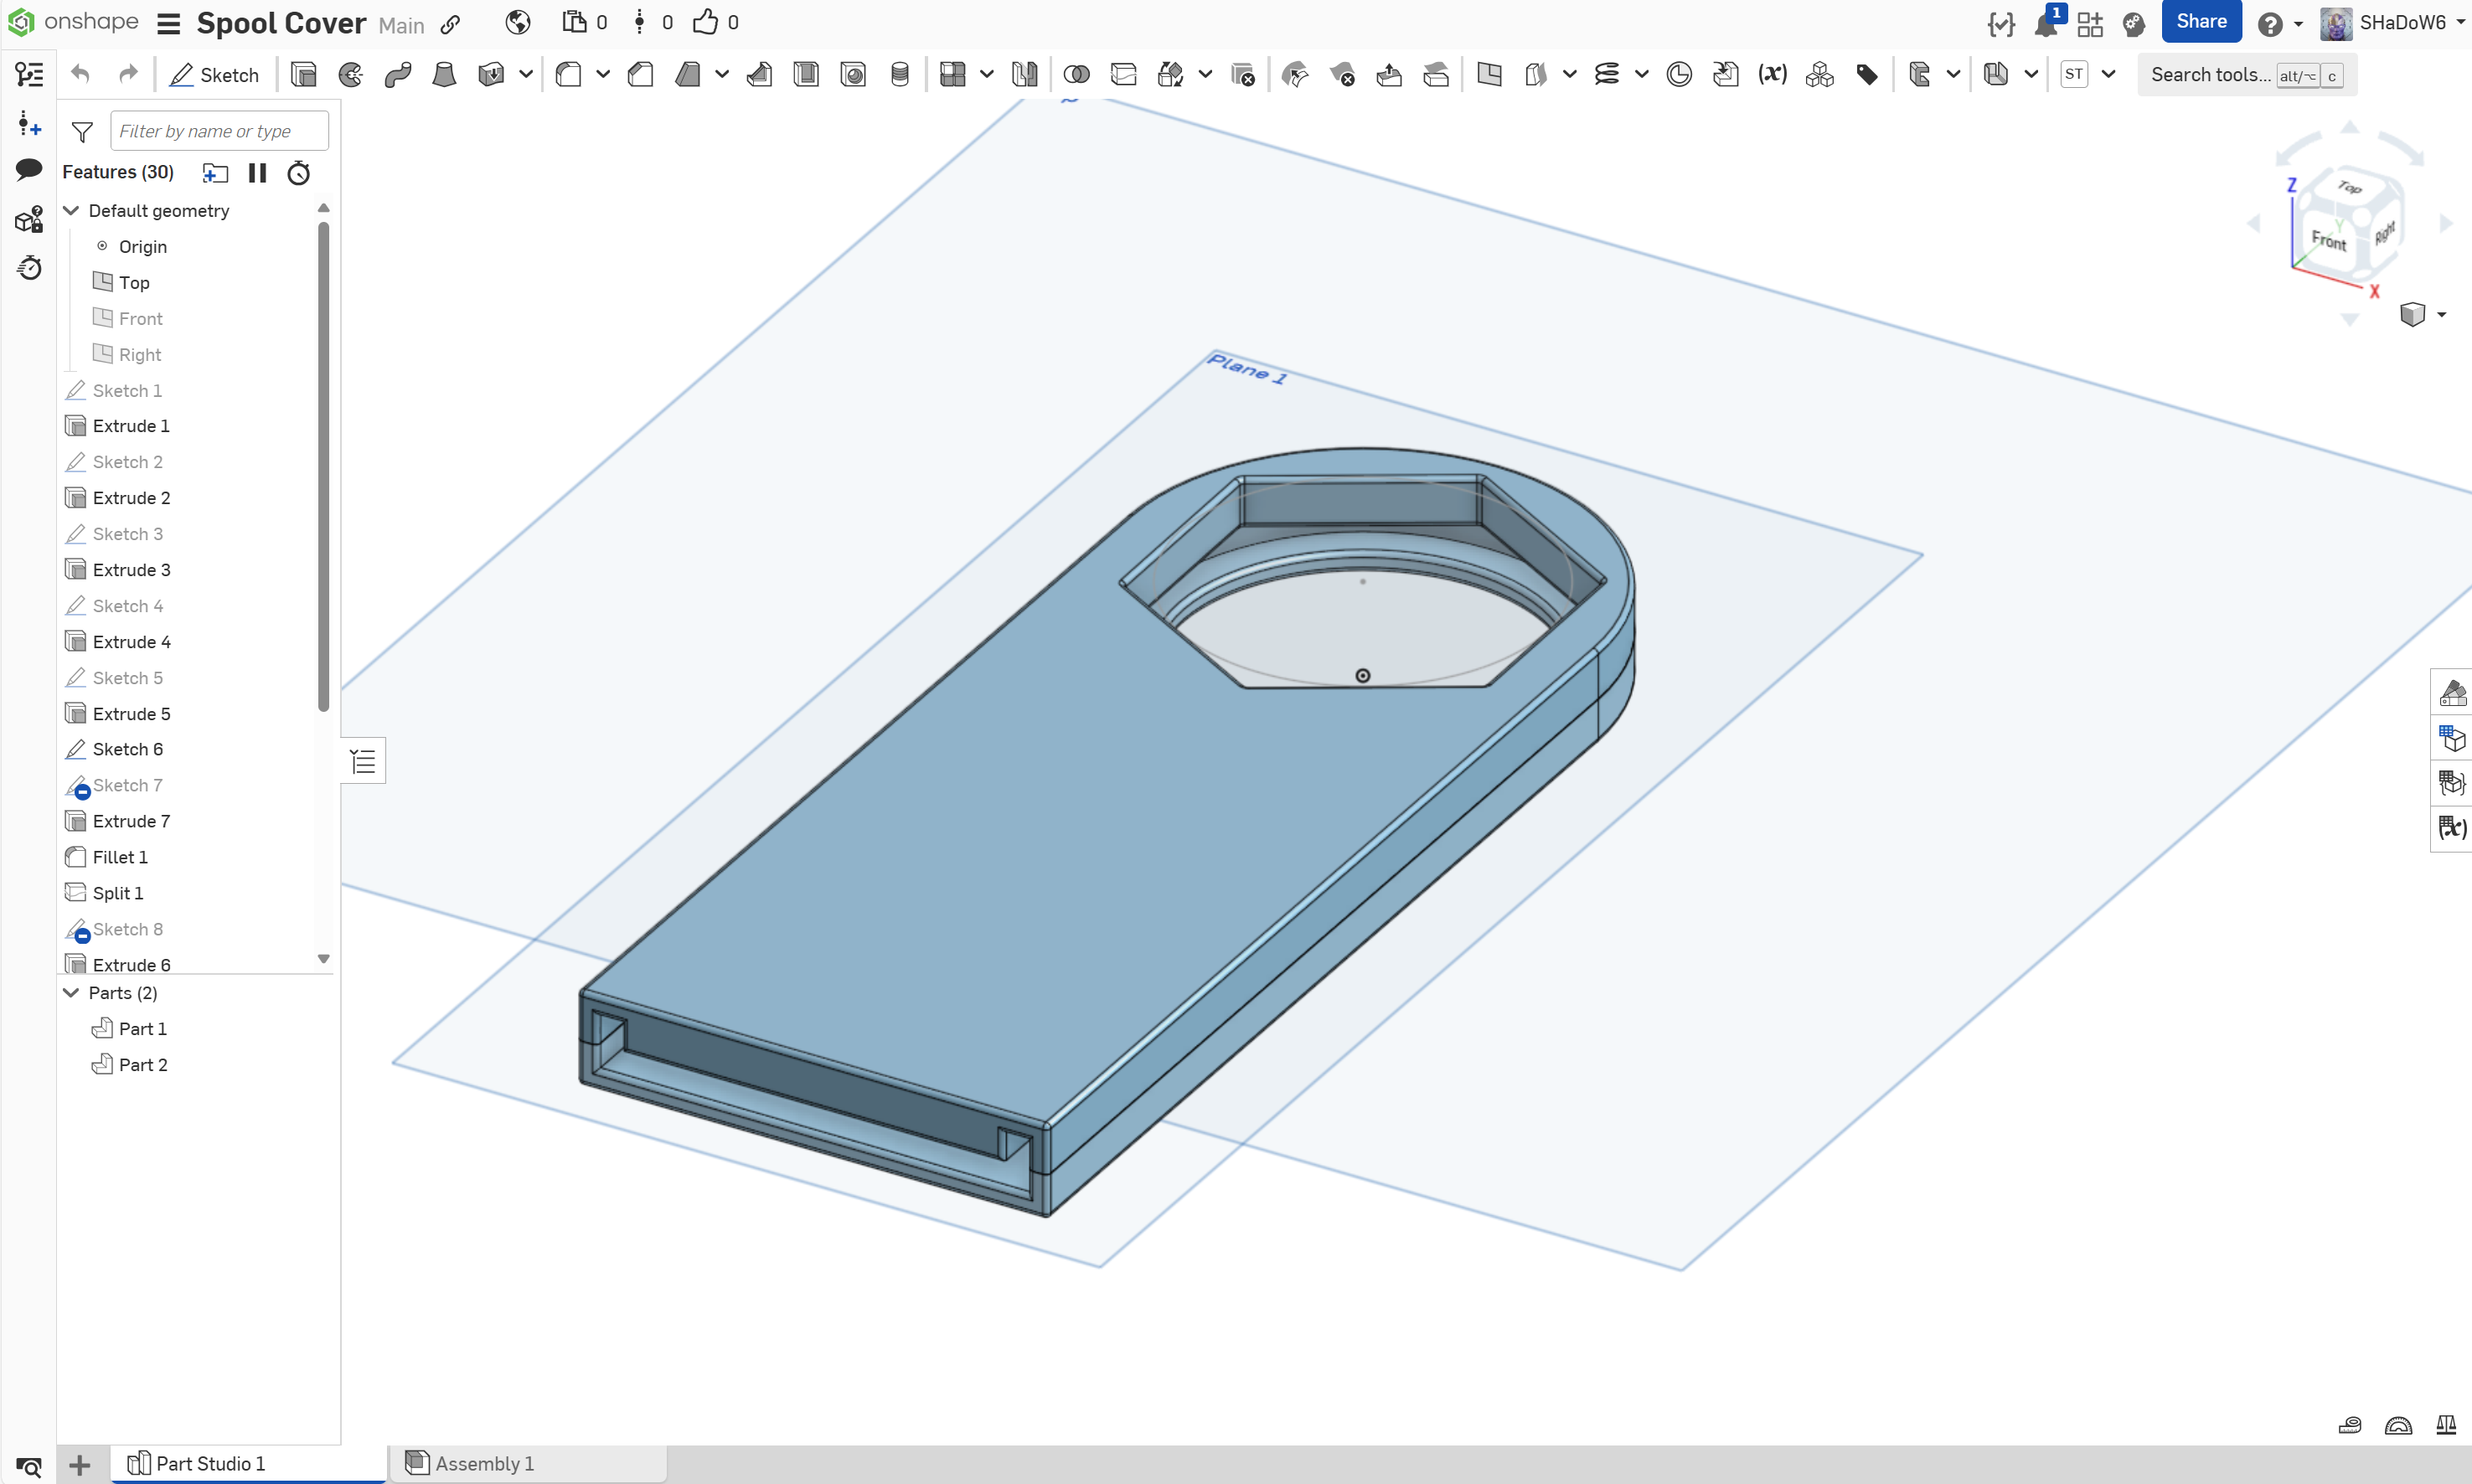Image resolution: width=2472 pixels, height=1484 pixels.
Task: Open the view cube display options dropdown
Action: (2442, 315)
